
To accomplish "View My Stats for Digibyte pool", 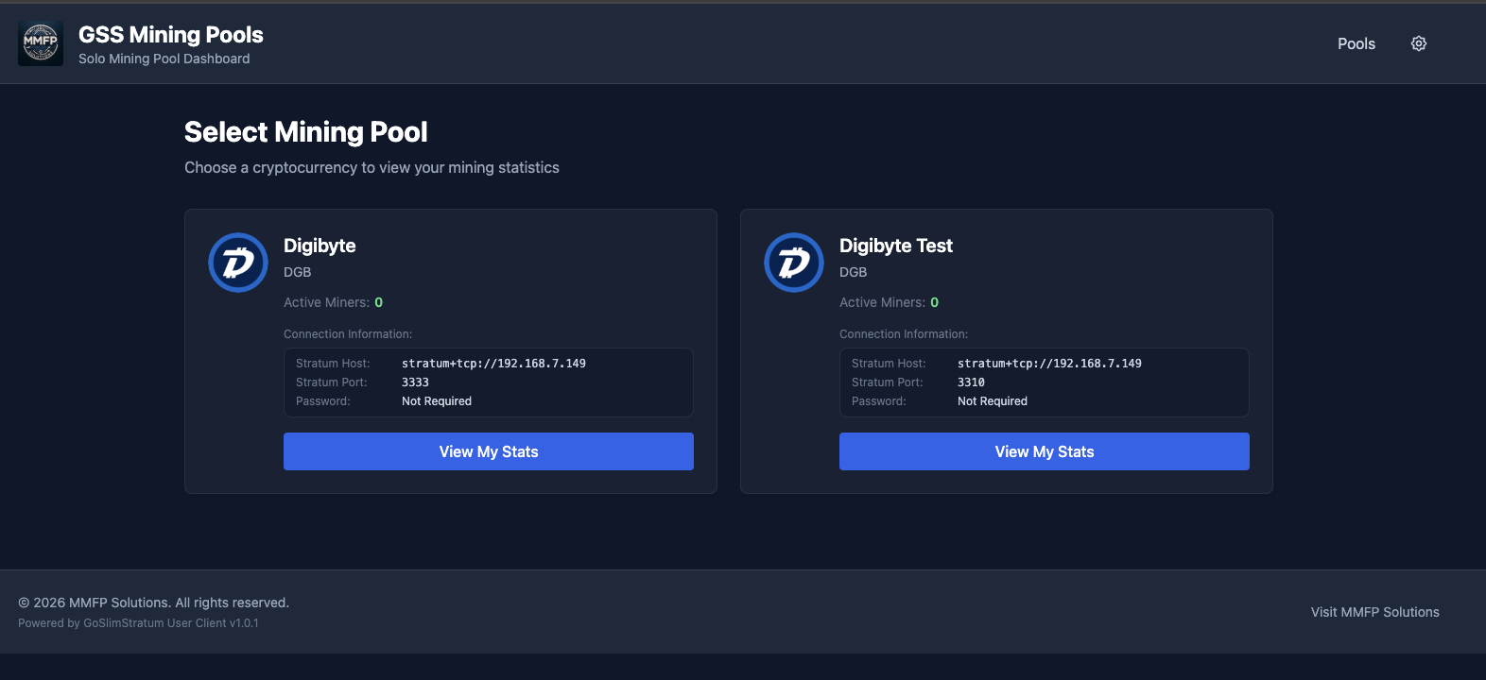I will (488, 451).
